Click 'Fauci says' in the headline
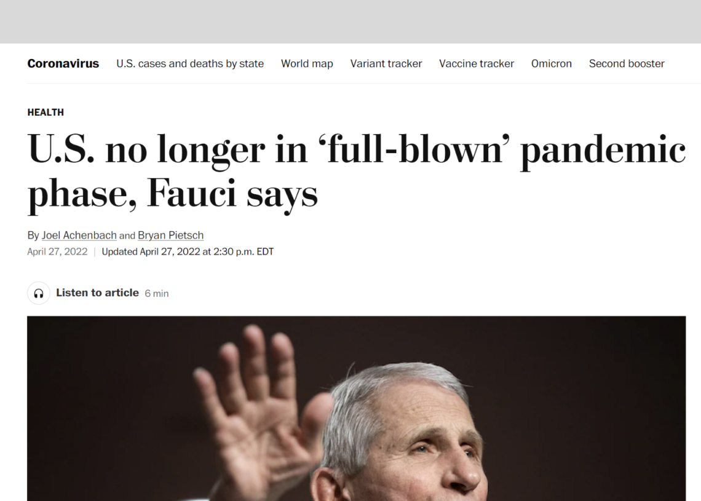This screenshot has width=701, height=501. tap(232, 194)
